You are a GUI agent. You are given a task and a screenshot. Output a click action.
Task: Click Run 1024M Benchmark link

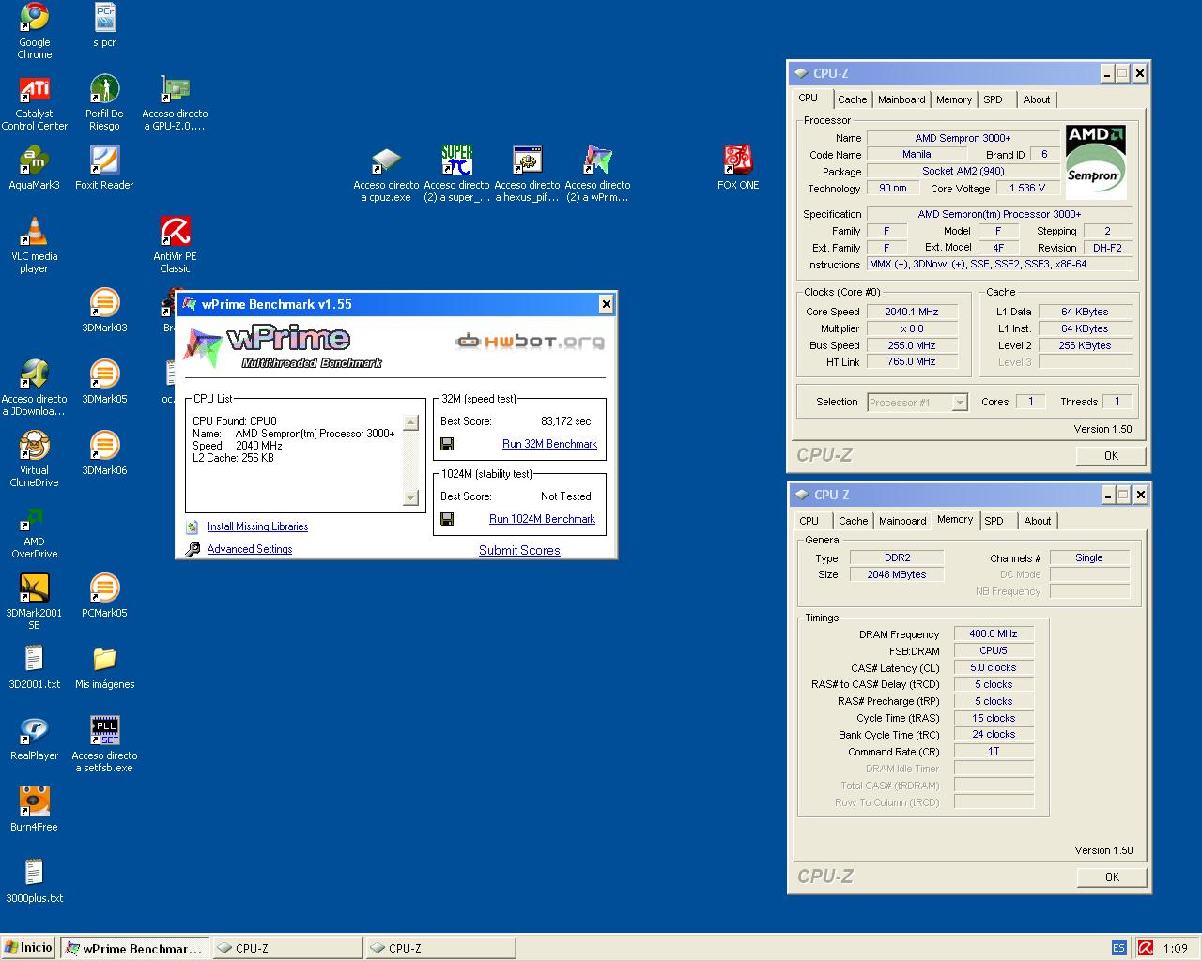(542, 519)
